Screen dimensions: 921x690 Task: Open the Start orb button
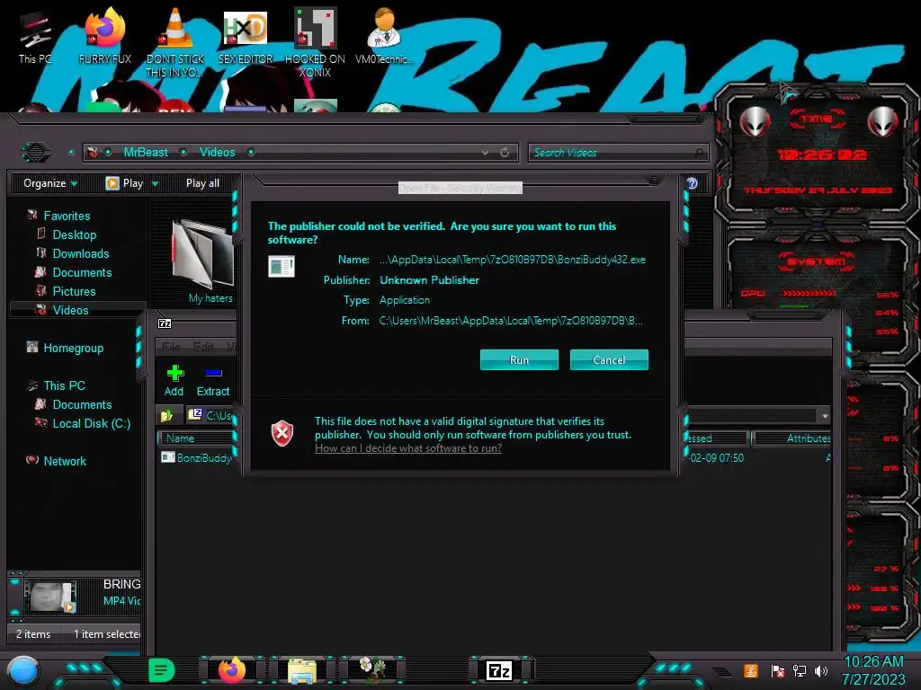(x=23, y=671)
